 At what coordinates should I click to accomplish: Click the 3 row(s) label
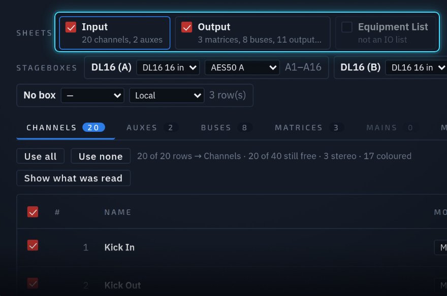[x=228, y=95]
